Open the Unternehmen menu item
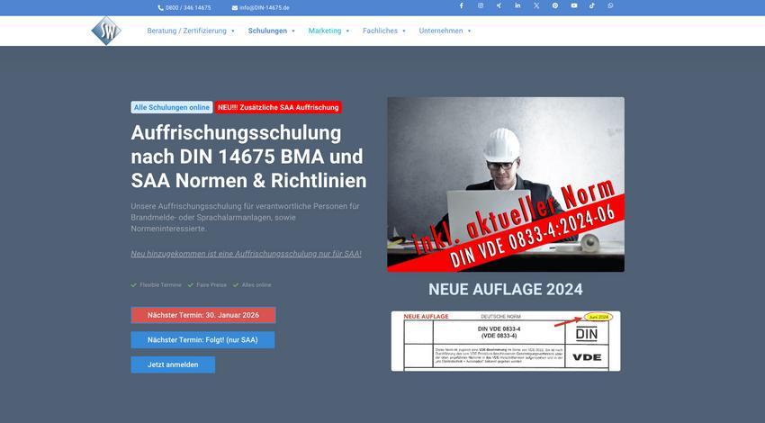The image size is (765, 423). click(x=441, y=31)
